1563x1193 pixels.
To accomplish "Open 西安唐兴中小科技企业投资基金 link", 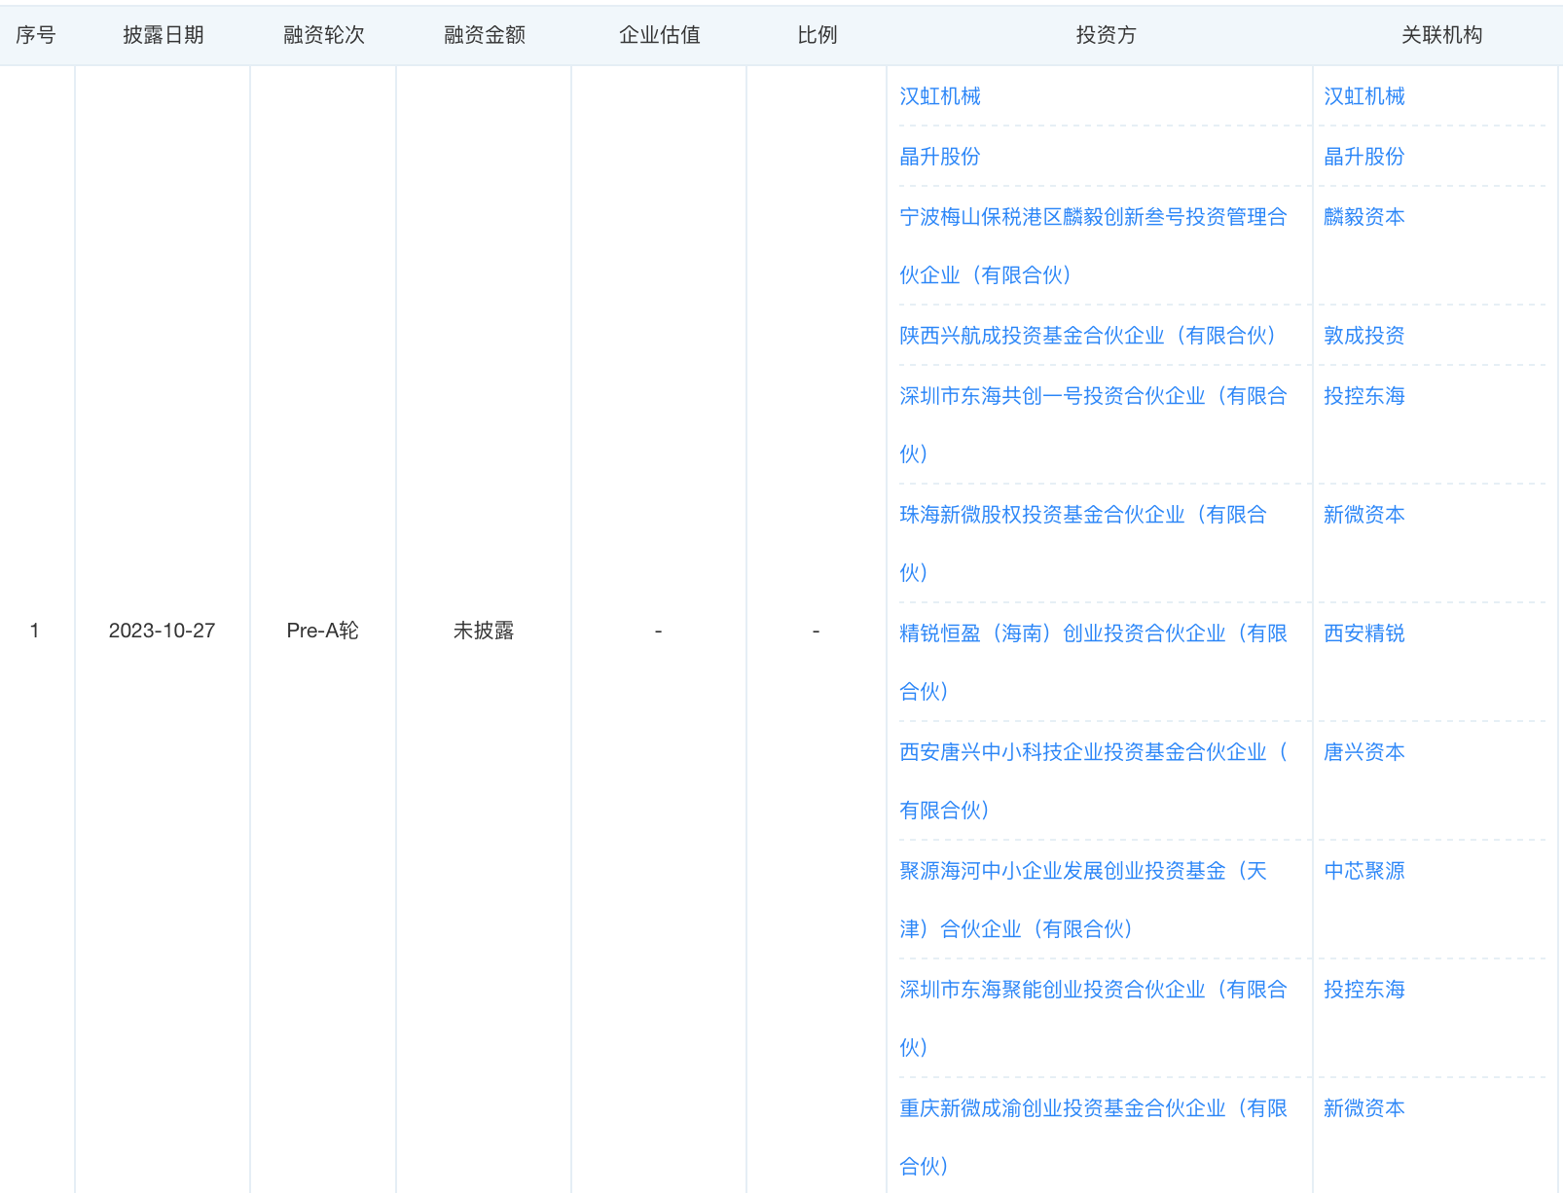I will [x=1092, y=752].
